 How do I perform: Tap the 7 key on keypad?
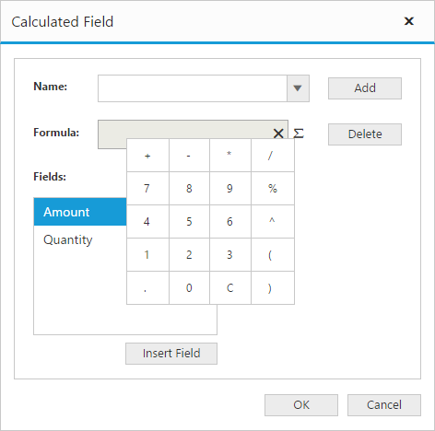pos(147,189)
